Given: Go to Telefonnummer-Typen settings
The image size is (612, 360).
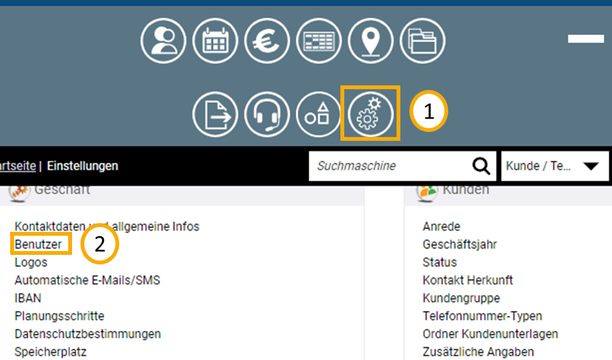Looking at the screenshot, I should coord(482,316).
